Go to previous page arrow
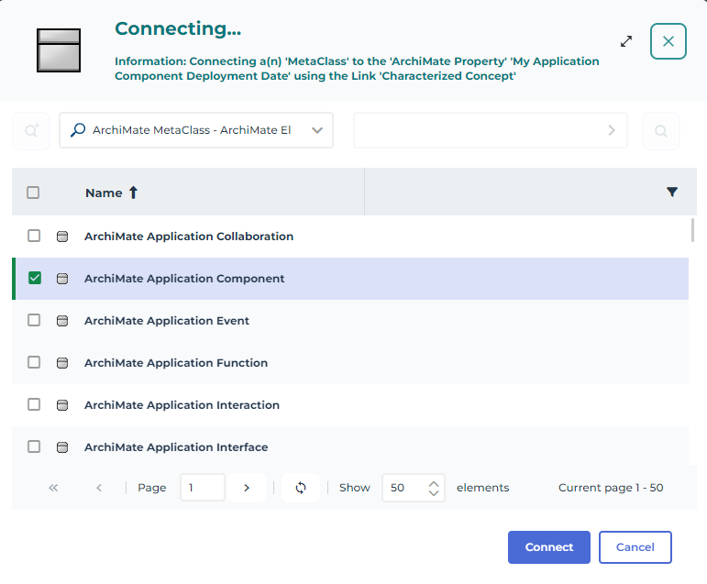The image size is (707, 584). pos(99,488)
